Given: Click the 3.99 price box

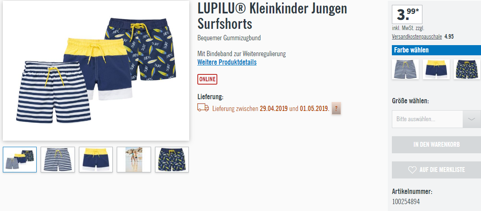Looking at the screenshot, I should (407, 14).
